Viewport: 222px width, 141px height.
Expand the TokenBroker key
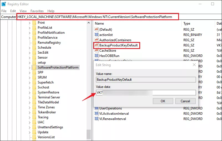pos(29,112)
